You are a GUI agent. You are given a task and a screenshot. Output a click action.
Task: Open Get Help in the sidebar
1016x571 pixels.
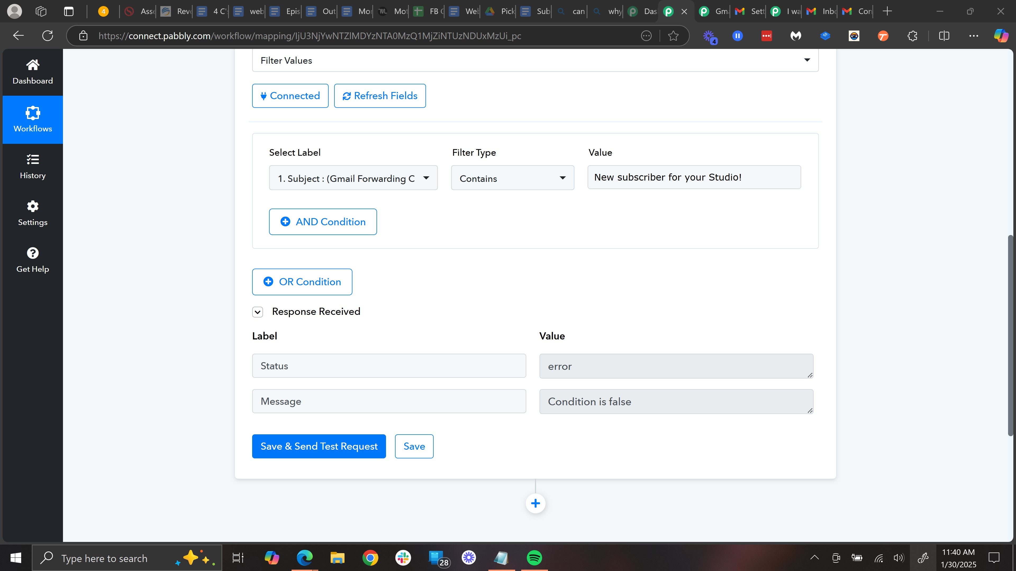(x=33, y=260)
